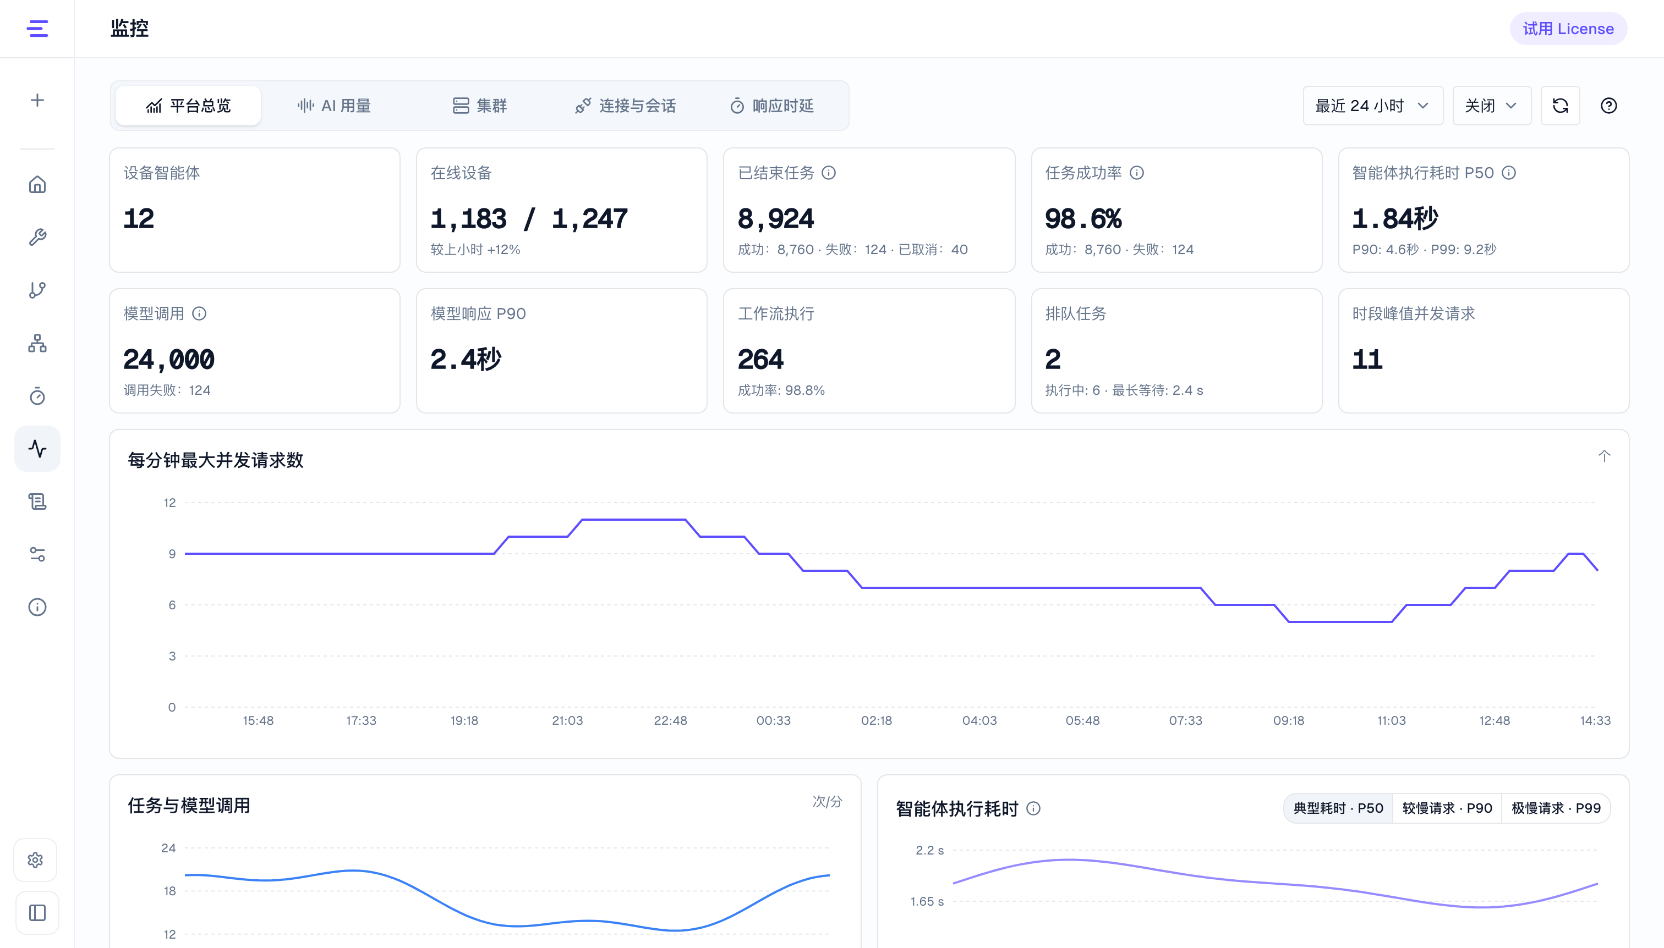Screen dimensions: 1664x948
Task: Toggle the hamburger menu icon
Action: [37, 29]
